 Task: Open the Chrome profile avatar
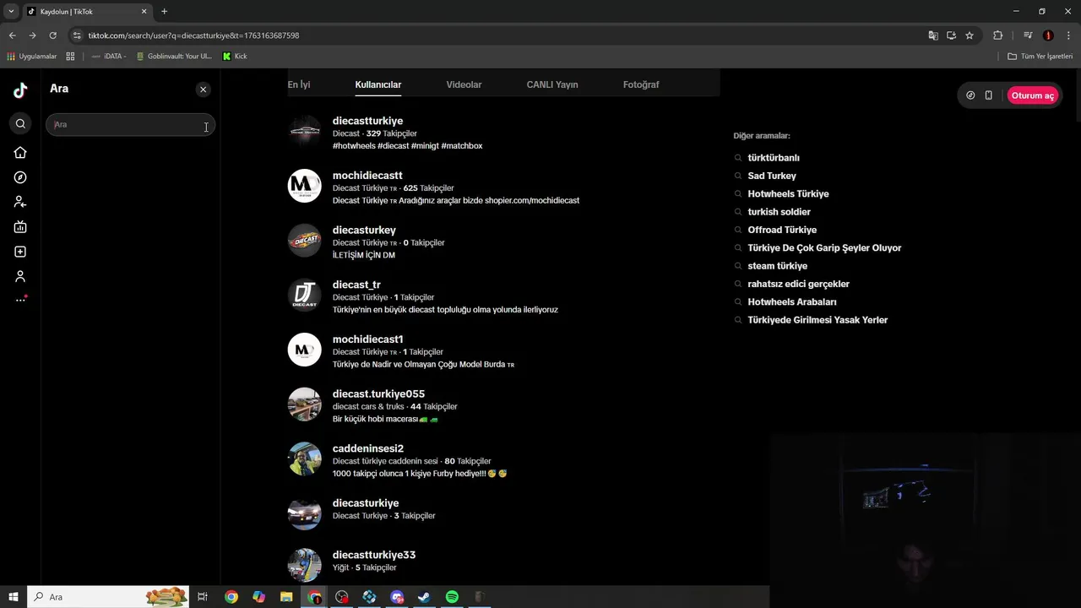1048,35
